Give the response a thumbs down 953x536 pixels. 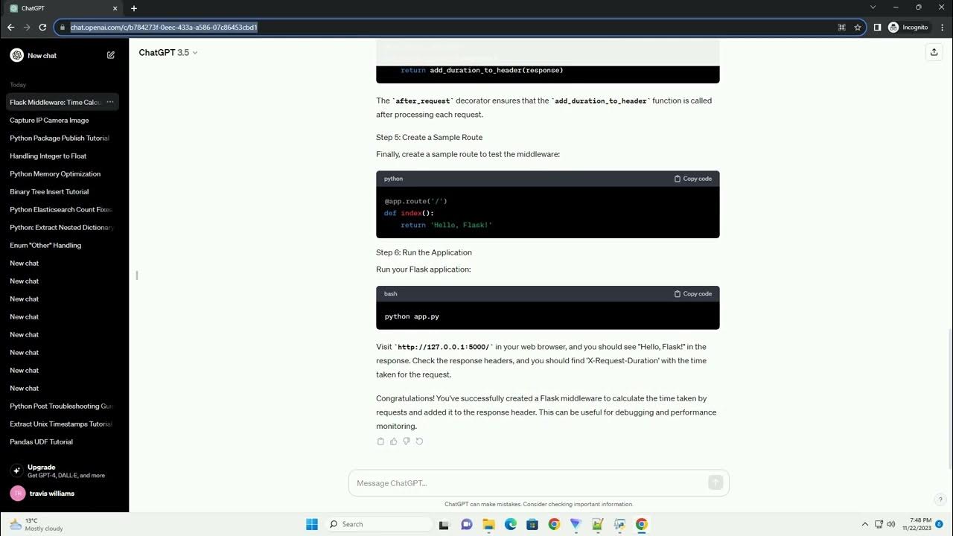(407, 441)
